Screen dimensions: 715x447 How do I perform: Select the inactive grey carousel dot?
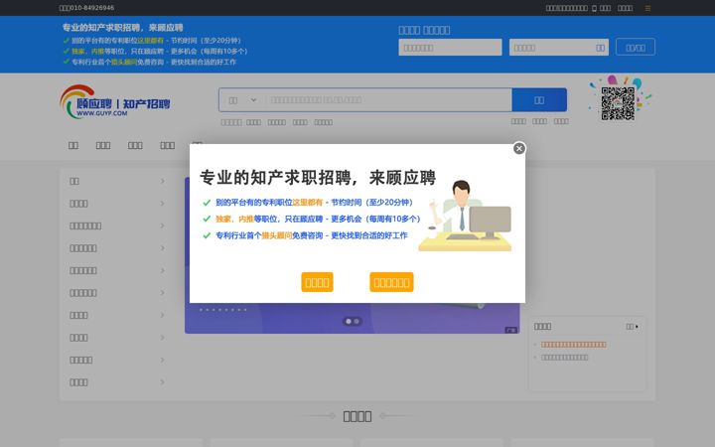click(x=357, y=322)
